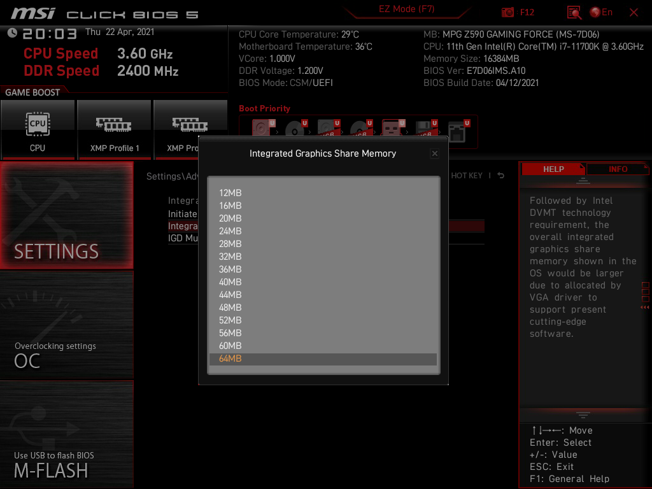
Task: Select the highlighted 64MB entry
Action: pos(323,359)
